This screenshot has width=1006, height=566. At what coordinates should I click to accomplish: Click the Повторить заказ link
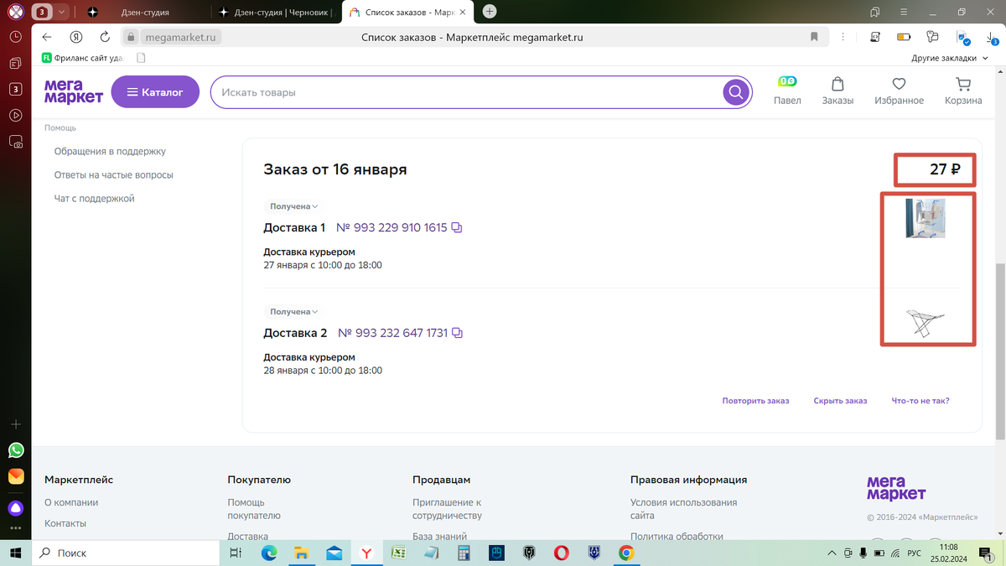pyautogui.click(x=755, y=401)
